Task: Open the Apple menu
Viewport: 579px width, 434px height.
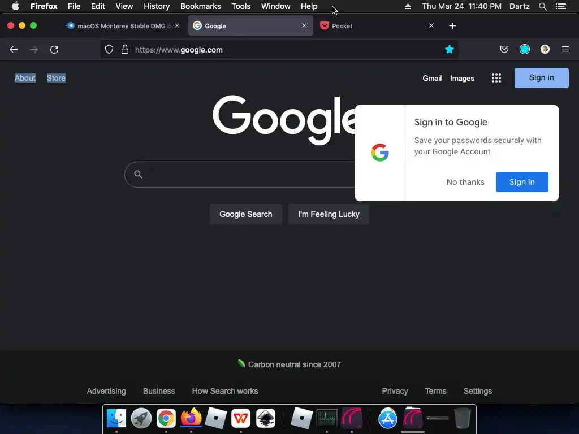Action: point(15,6)
